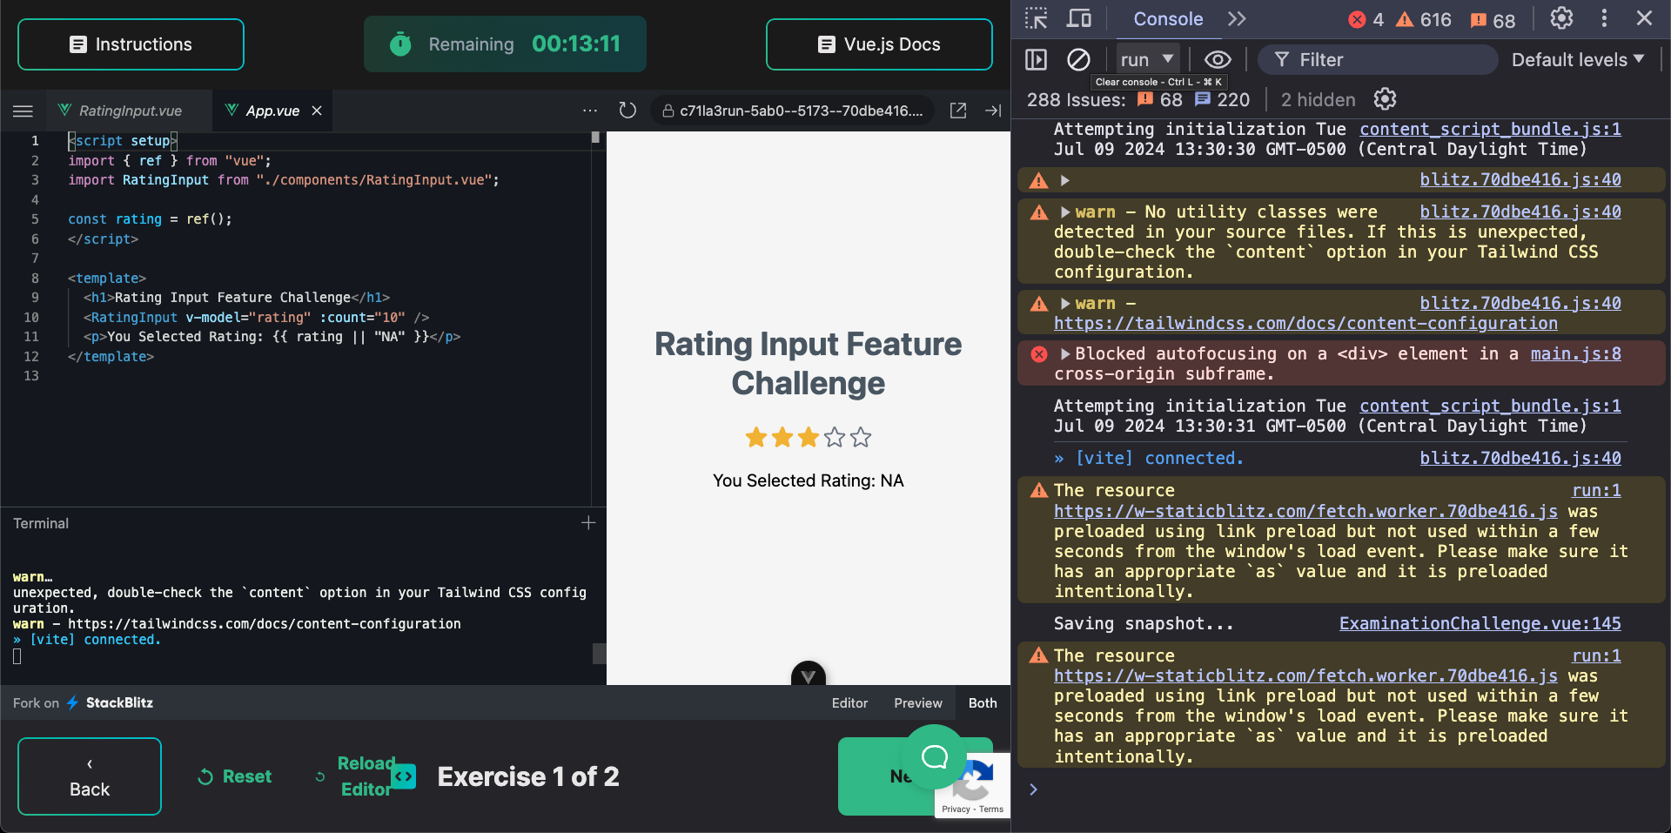Open ExaminationChallenge.vue:145 source link
Viewport: 1671px width, 833px height.
(x=1480, y=623)
